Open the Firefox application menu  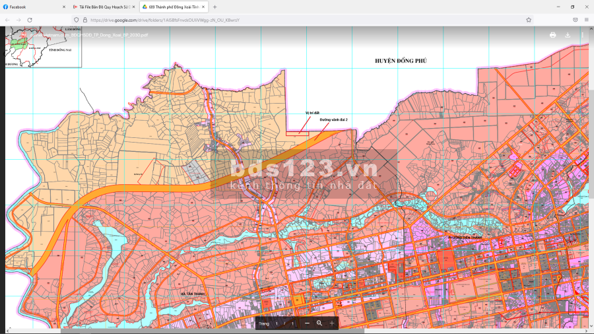[587, 20]
